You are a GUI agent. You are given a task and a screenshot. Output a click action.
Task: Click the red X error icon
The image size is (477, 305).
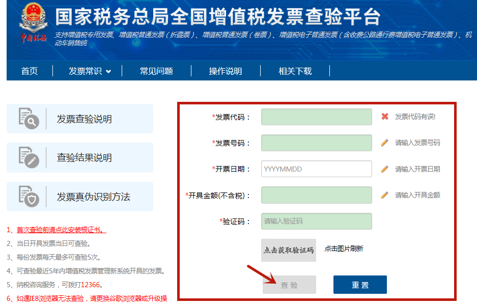pyautogui.click(x=385, y=117)
